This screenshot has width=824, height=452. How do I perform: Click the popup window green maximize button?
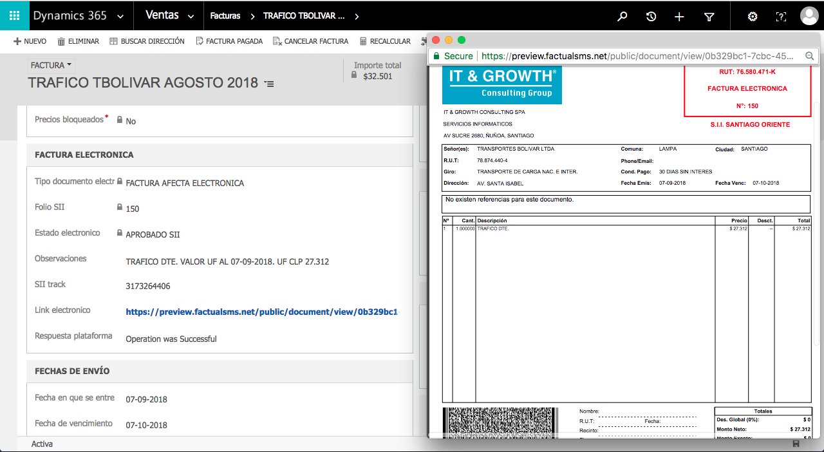tap(462, 40)
